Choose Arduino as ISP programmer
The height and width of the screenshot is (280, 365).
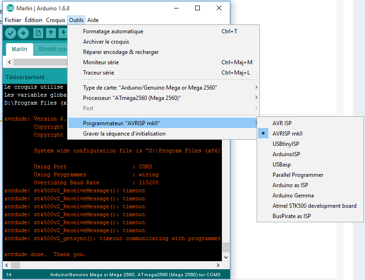click(311, 185)
